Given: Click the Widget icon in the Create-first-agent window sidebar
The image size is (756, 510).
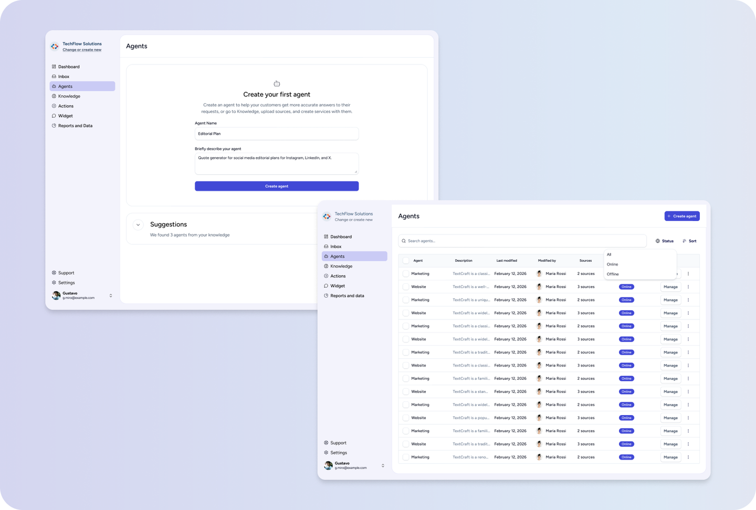Looking at the screenshot, I should click(54, 116).
